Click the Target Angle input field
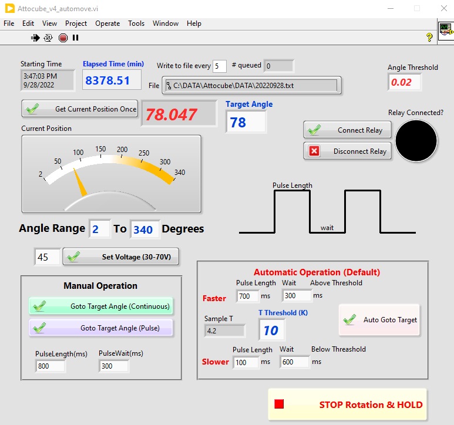Image resolution: width=454 pixels, height=425 pixels. click(x=246, y=122)
